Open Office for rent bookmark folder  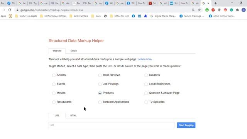click(119, 16)
